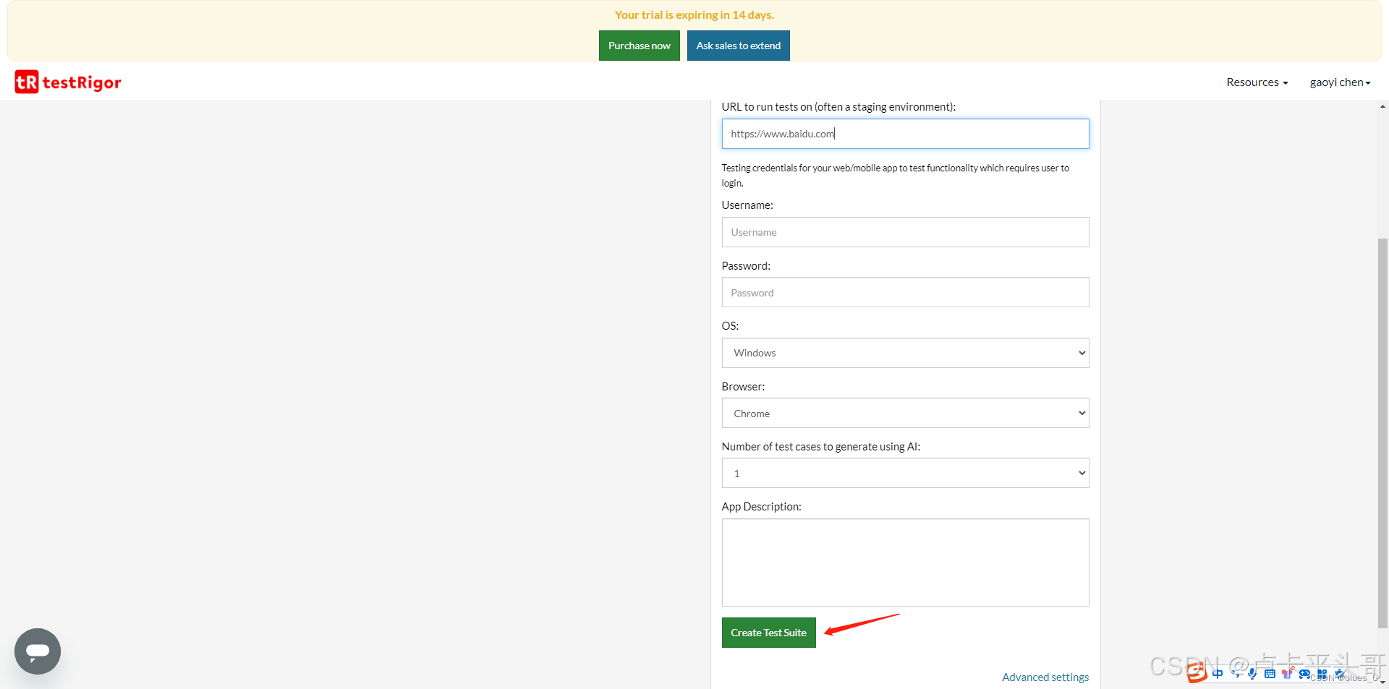This screenshot has height=689, width=1389.
Task: Click the scrollbar up arrow
Action: 1382,106
